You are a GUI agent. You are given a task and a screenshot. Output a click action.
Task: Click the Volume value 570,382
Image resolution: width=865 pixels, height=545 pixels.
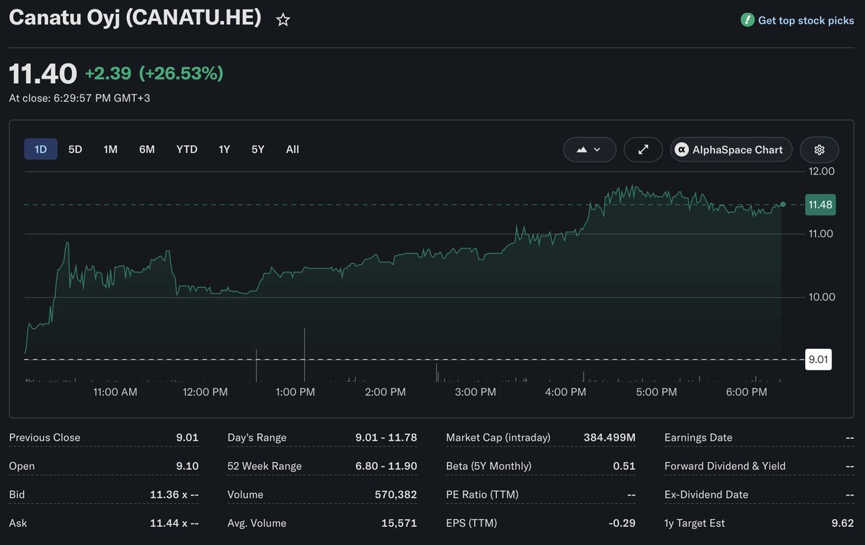(396, 495)
